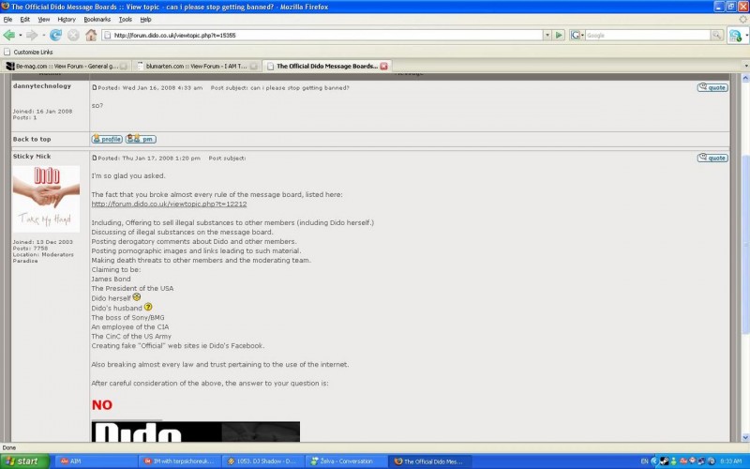Open the Skype toolbar dropdown arrow
The image size is (750, 469).
click(x=745, y=36)
